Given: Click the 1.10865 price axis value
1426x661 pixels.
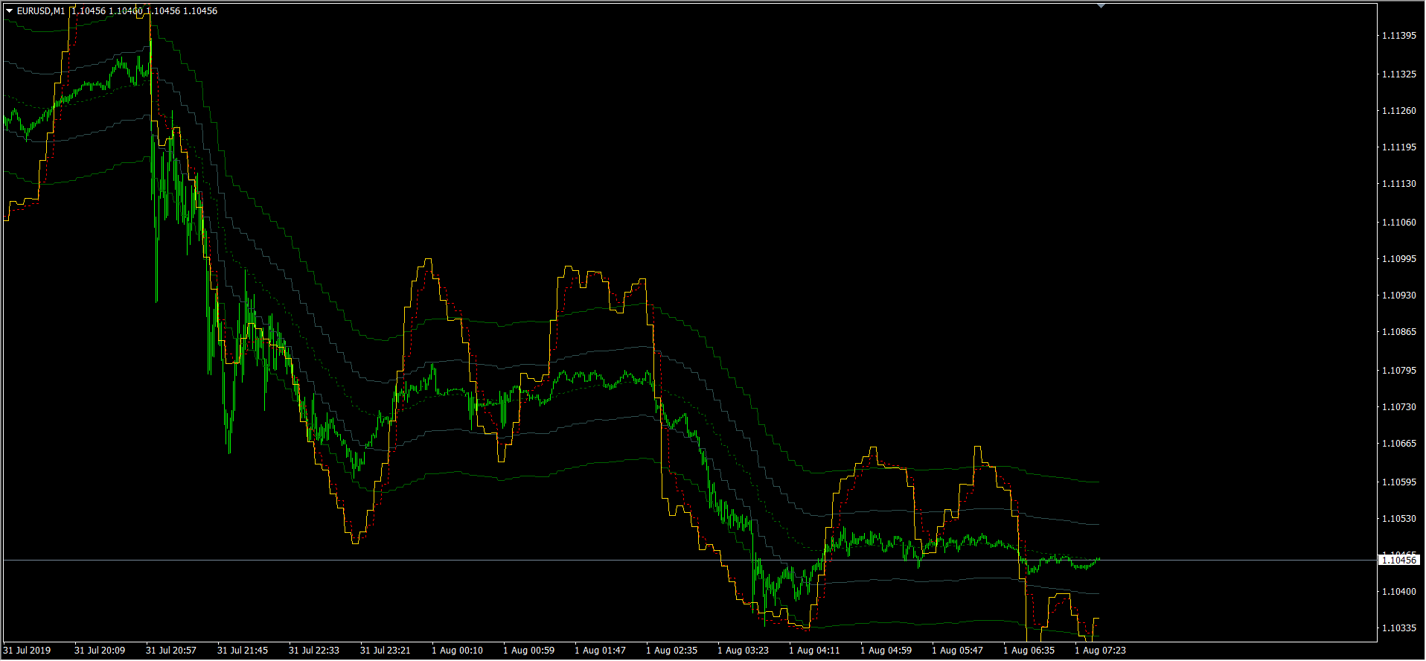Looking at the screenshot, I should click(x=1398, y=332).
